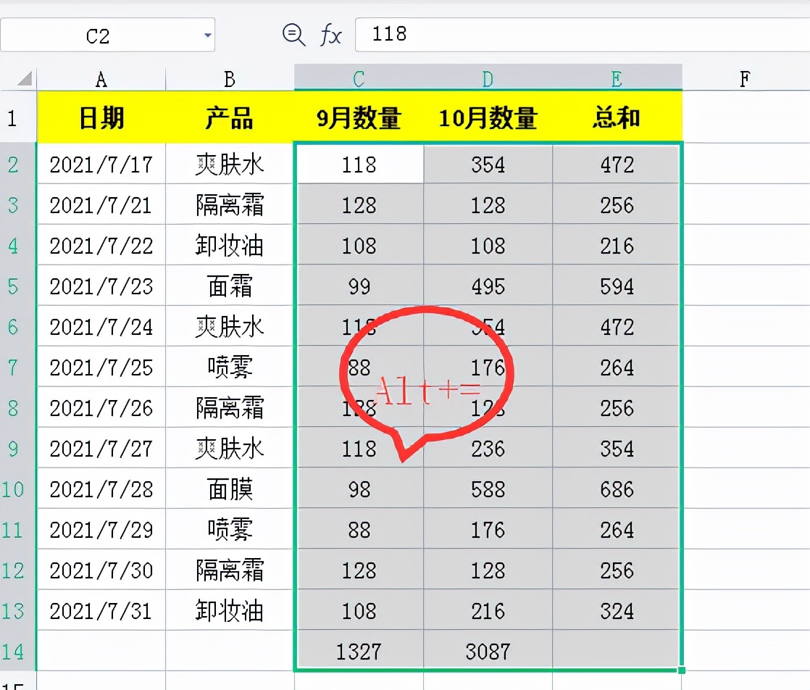Image resolution: width=810 pixels, height=690 pixels.
Task: Select row 2 header
Action: coord(18,165)
